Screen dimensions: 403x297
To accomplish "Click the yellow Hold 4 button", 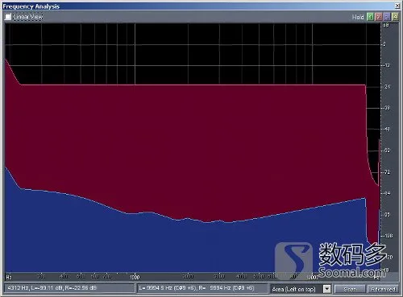I will tap(395, 17).
